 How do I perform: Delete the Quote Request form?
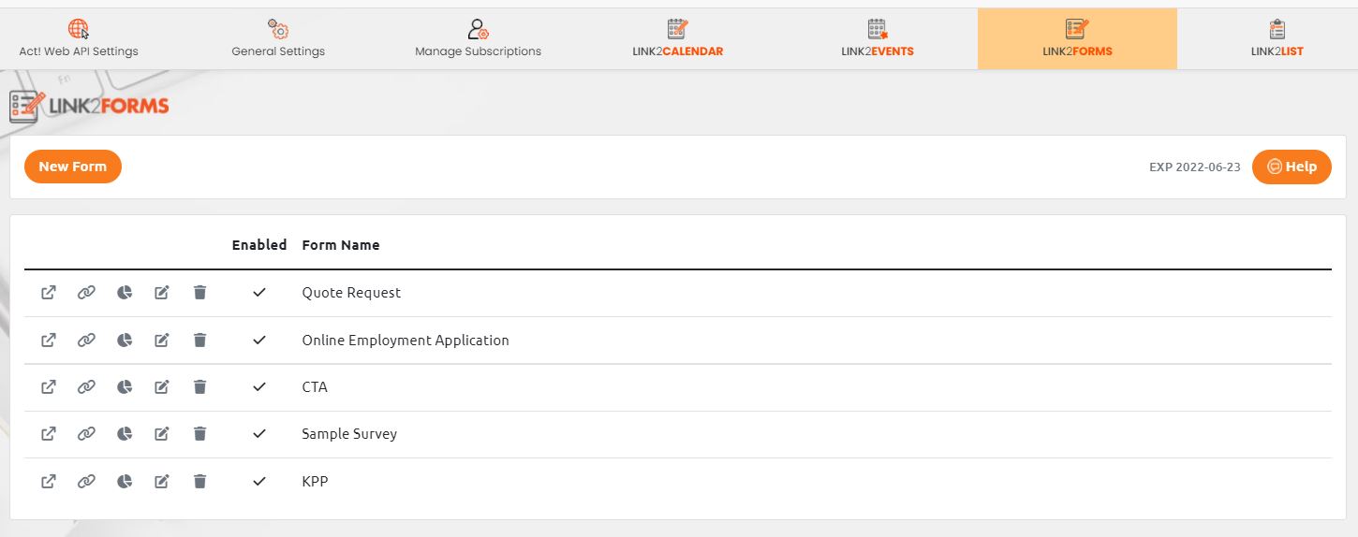(x=199, y=293)
